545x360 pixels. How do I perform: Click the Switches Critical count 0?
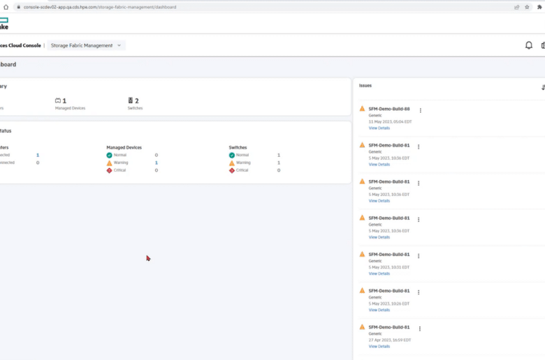coord(278,170)
